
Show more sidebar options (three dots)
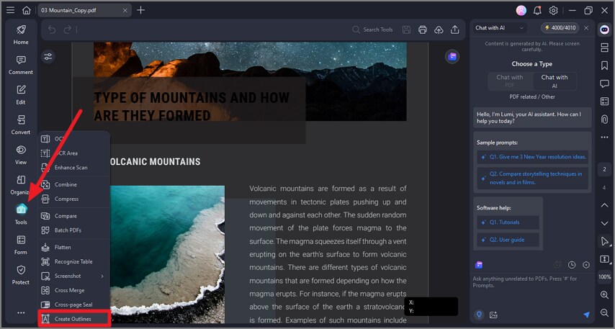tap(21, 312)
